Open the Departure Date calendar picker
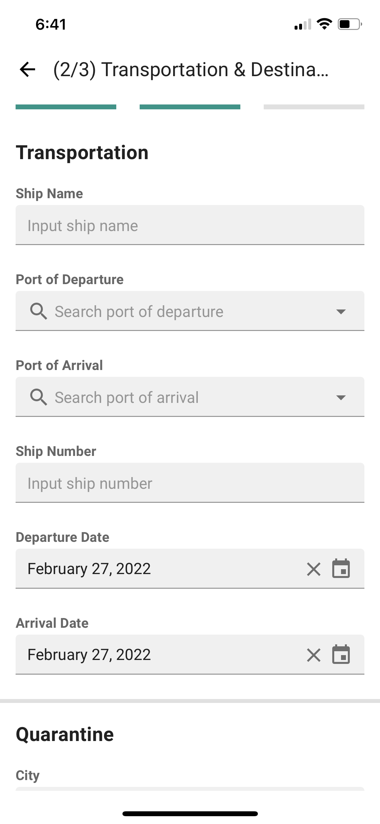Screen dimensions: 380x824 341,569
